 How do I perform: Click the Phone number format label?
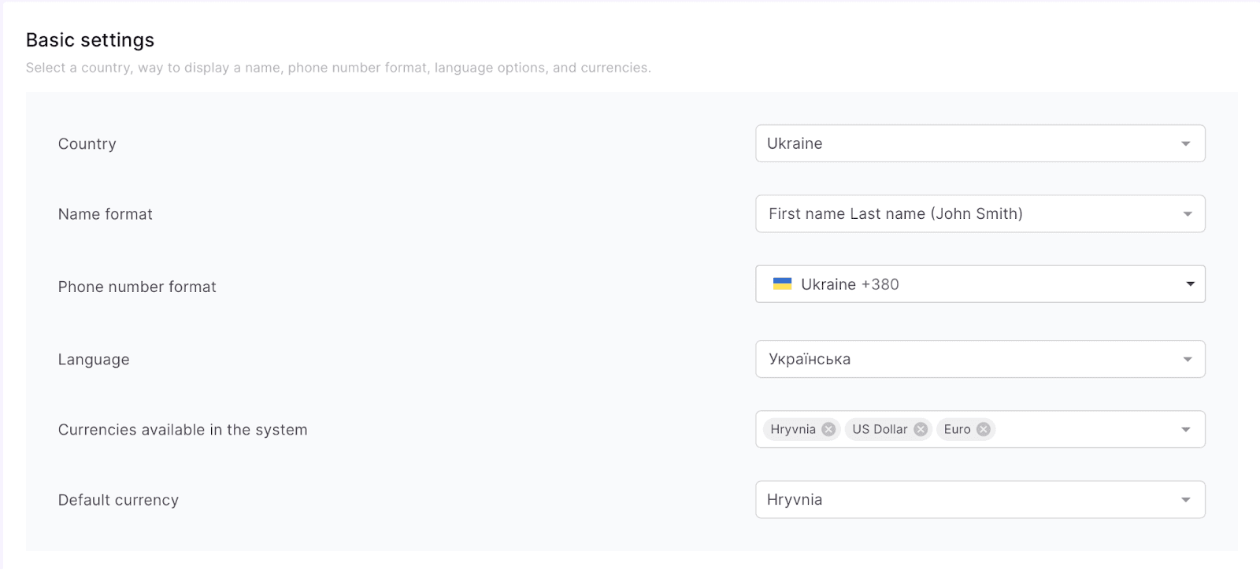tap(137, 287)
